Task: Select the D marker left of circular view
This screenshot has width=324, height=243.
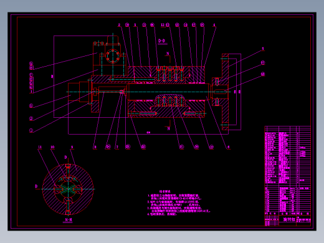Action: tap(36, 186)
